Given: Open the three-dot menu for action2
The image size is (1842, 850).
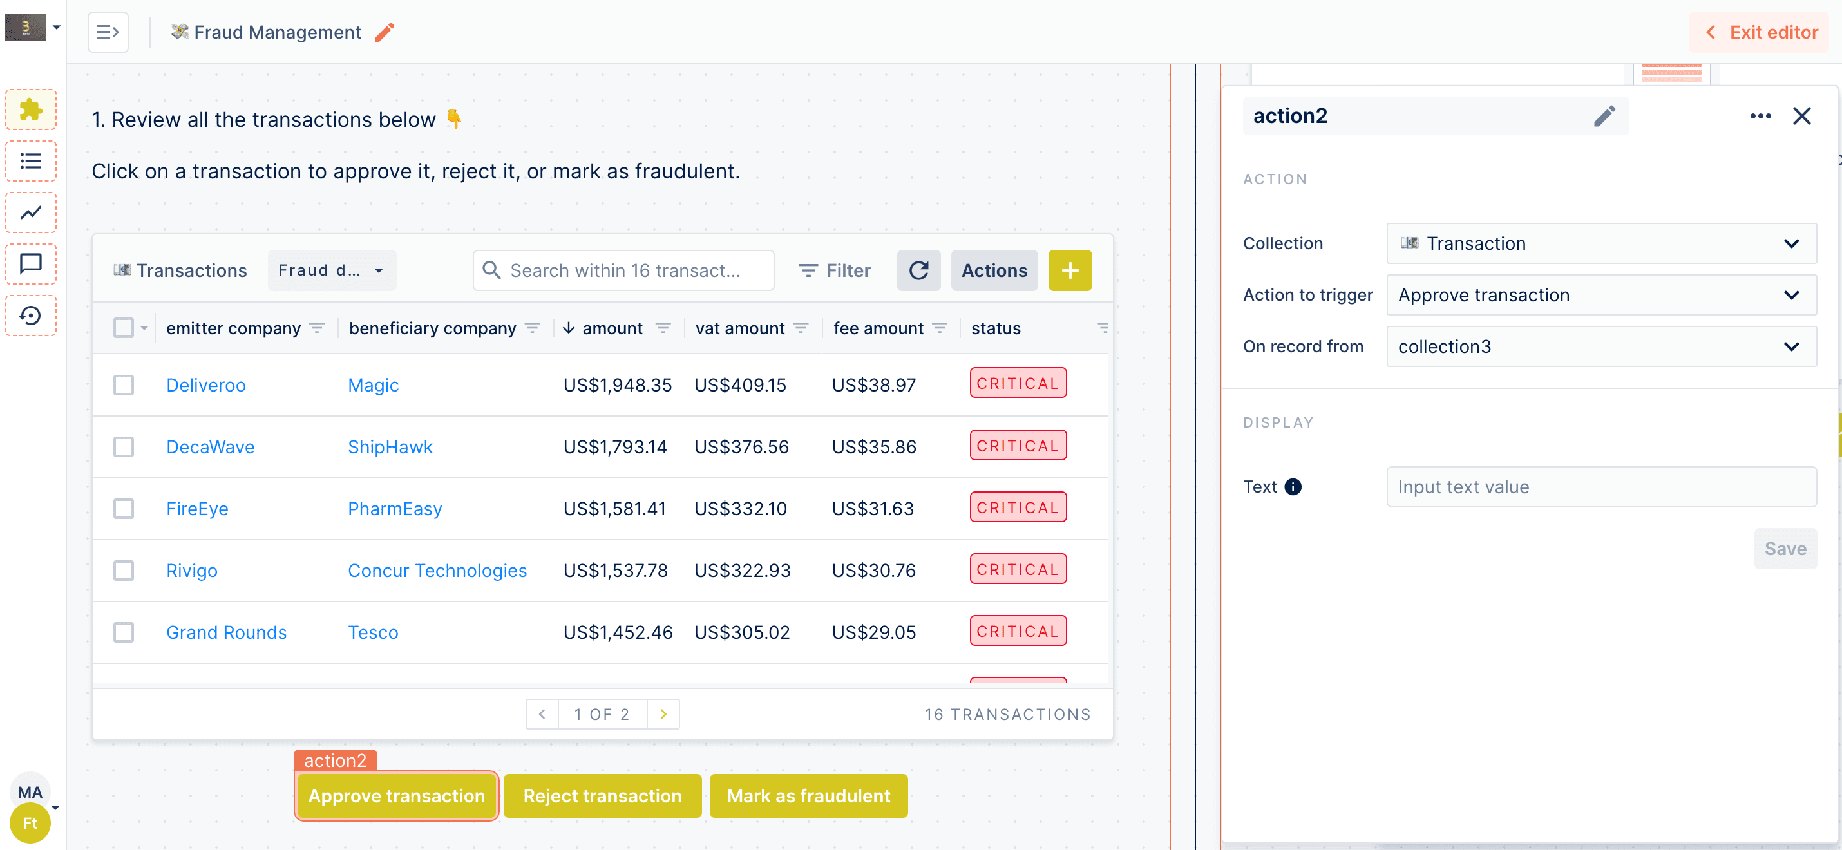Looking at the screenshot, I should pos(1760,116).
